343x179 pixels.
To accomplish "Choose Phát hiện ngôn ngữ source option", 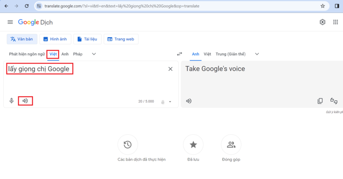I will click(27, 54).
